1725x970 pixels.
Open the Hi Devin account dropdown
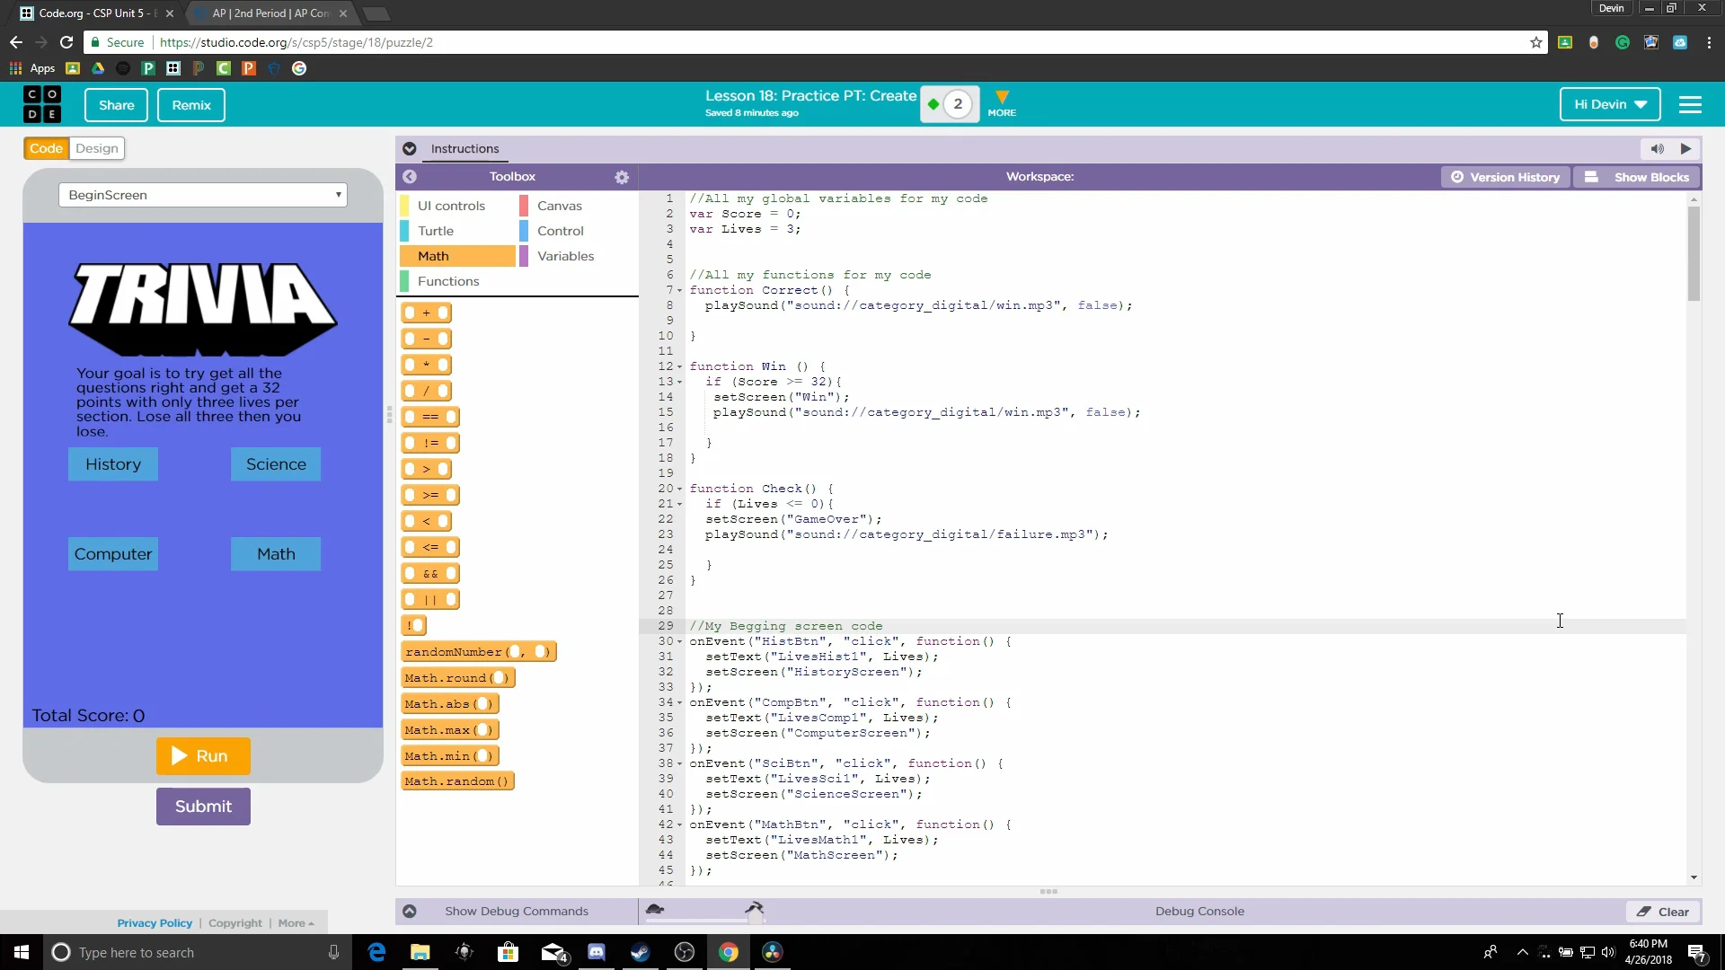coord(1609,104)
